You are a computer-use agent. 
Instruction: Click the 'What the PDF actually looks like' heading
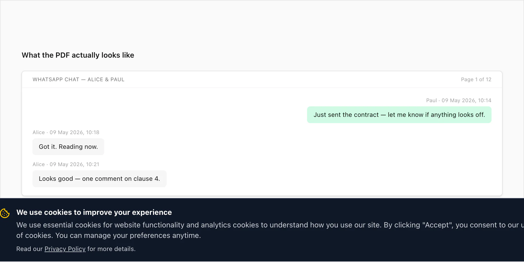tap(78, 55)
